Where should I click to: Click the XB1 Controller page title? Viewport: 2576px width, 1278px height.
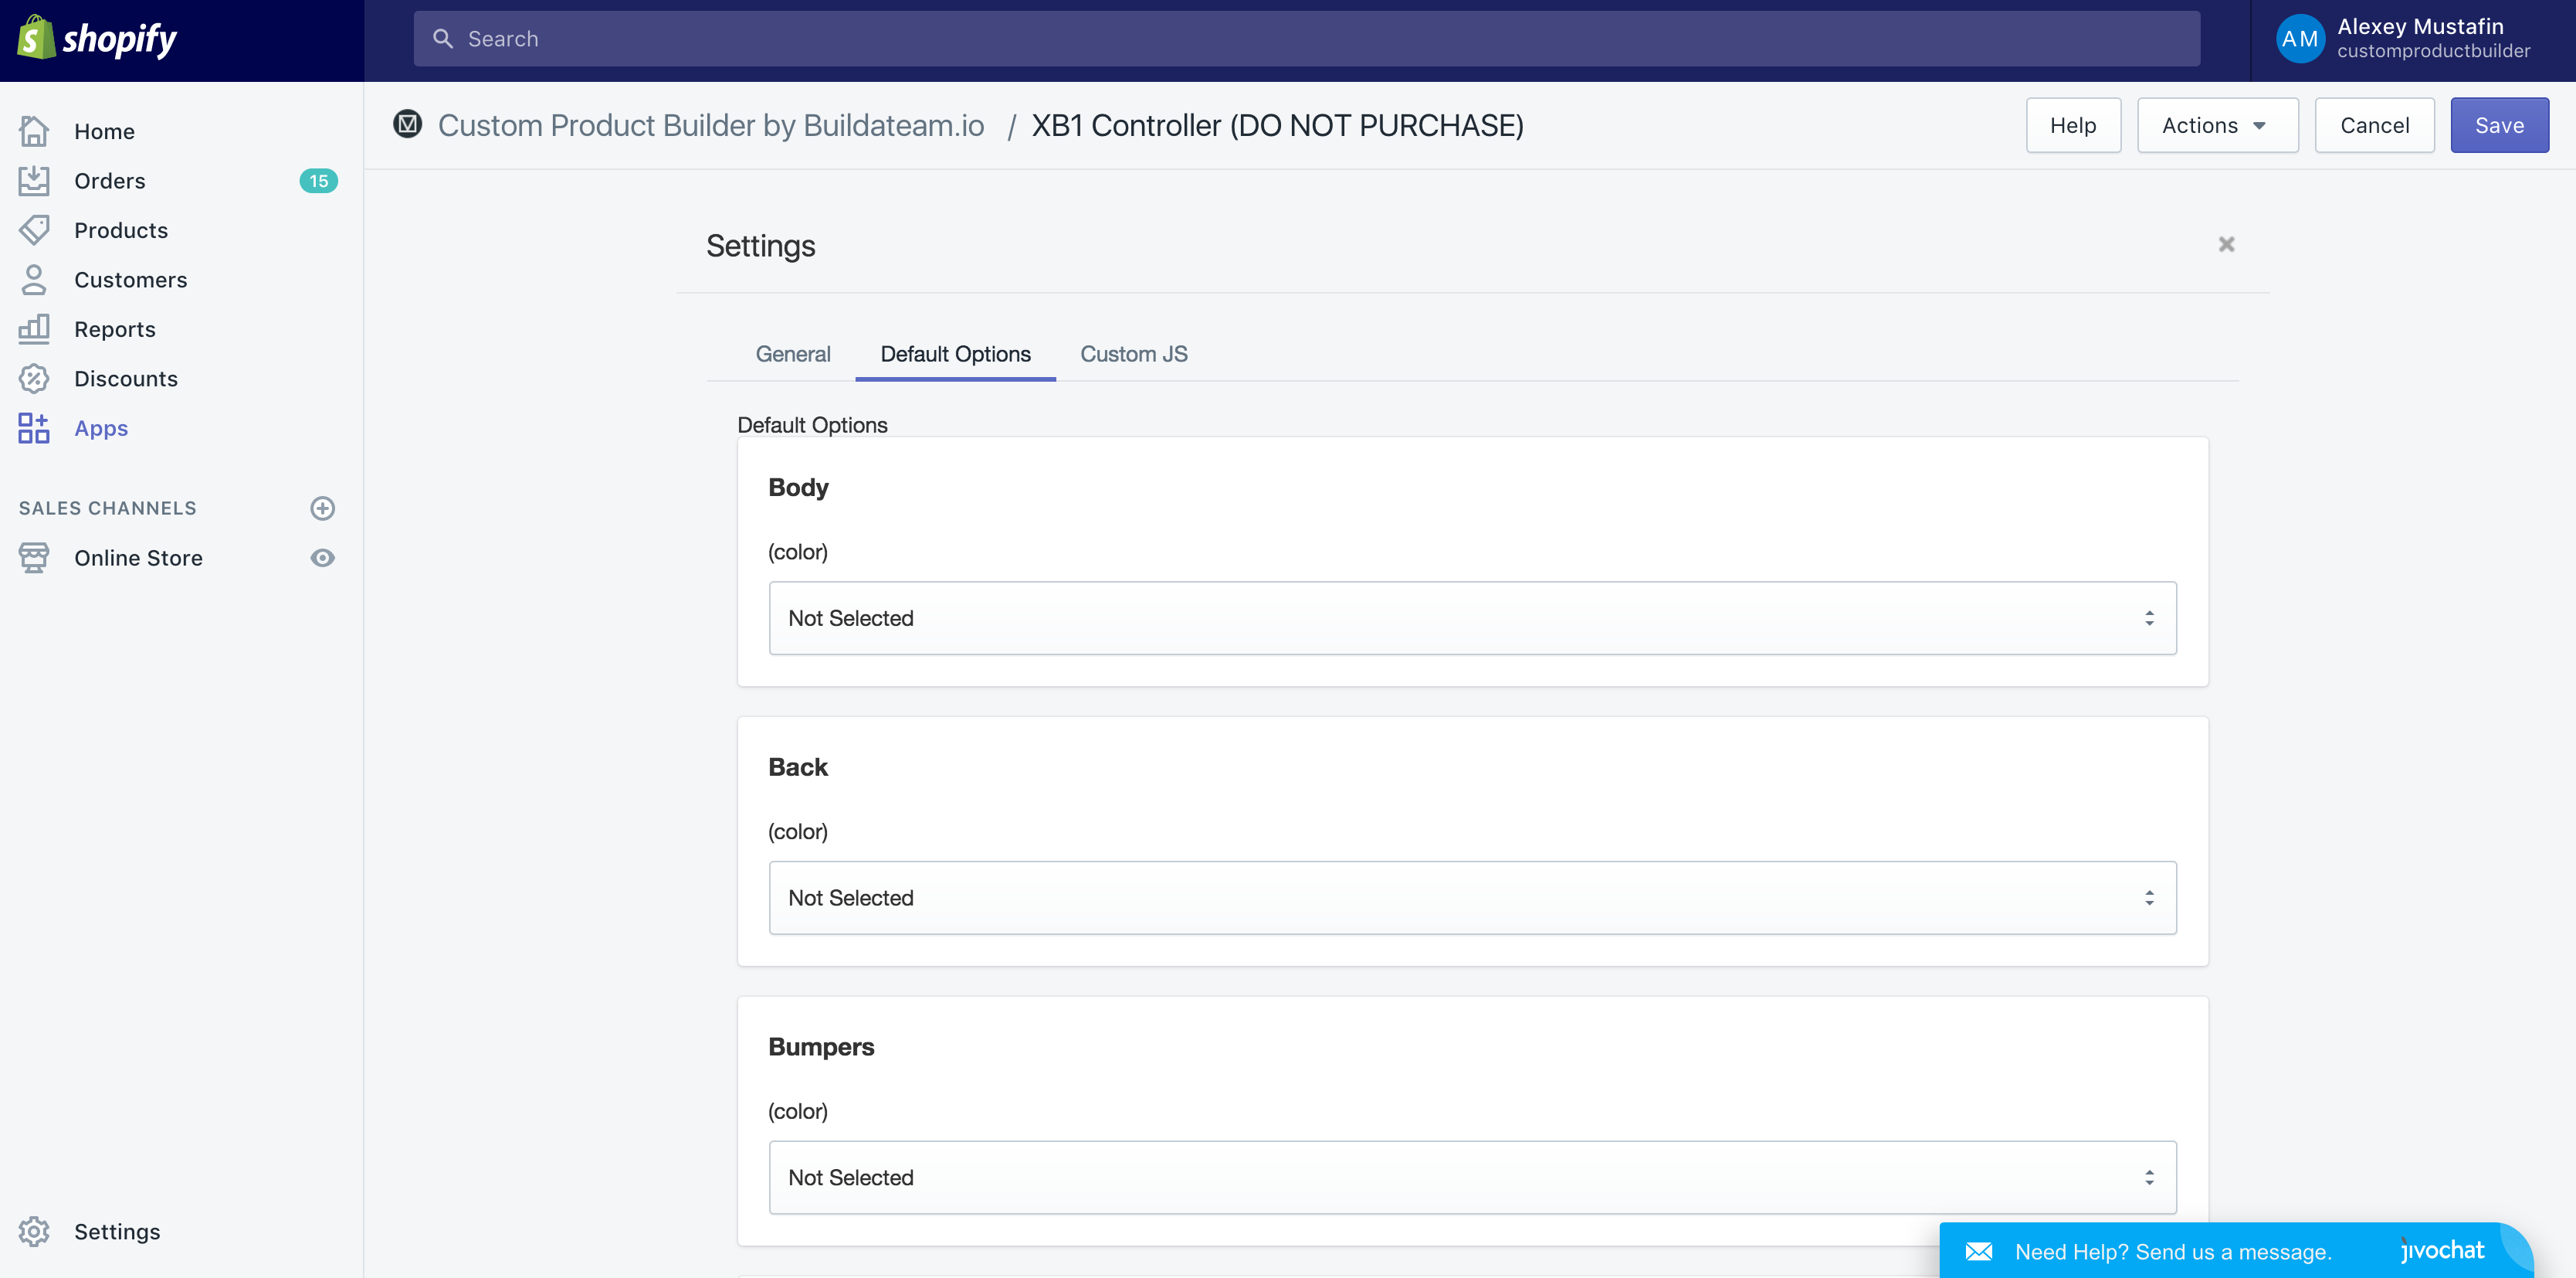click(x=1277, y=125)
